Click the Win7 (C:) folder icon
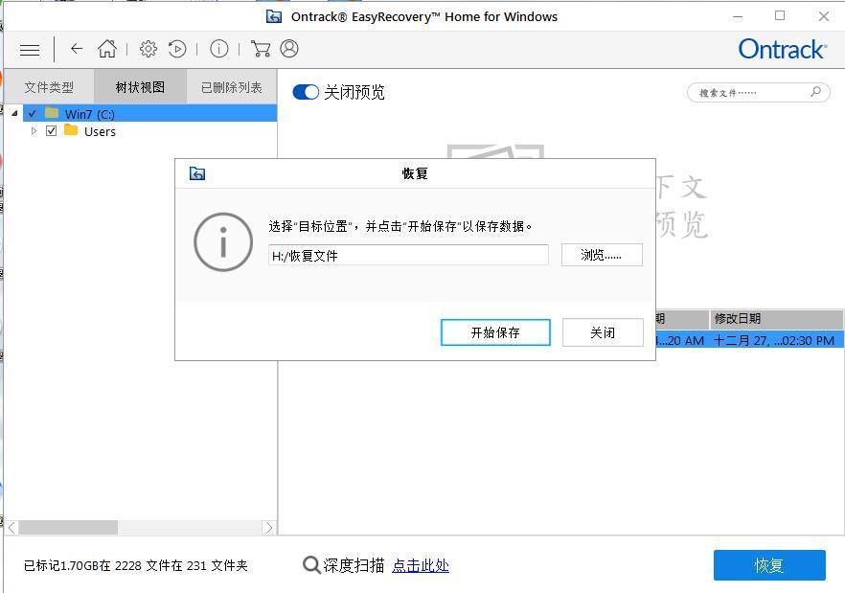This screenshot has width=845, height=593. pyautogui.click(x=52, y=113)
